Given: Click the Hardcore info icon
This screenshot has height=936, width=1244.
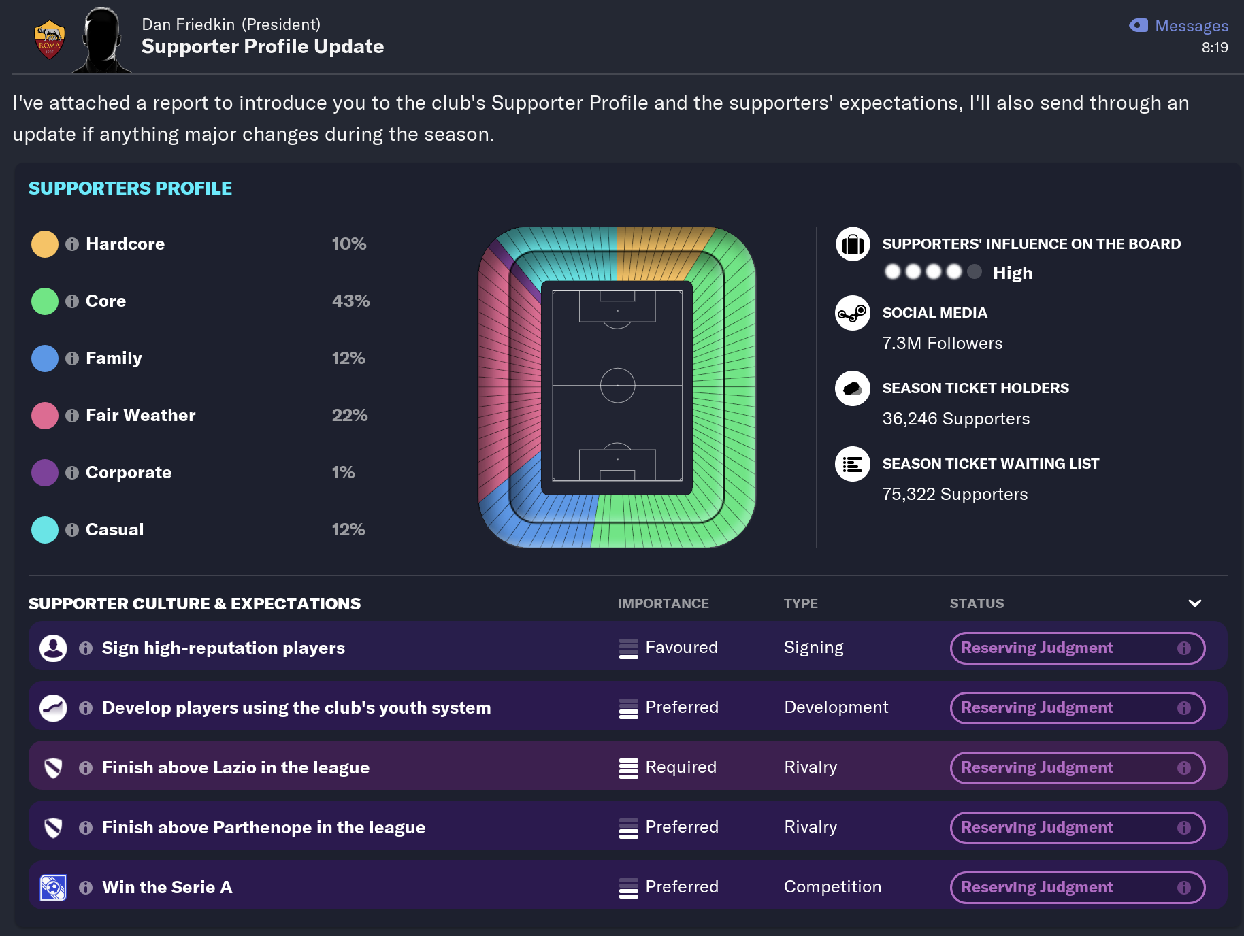Looking at the screenshot, I should [72, 244].
